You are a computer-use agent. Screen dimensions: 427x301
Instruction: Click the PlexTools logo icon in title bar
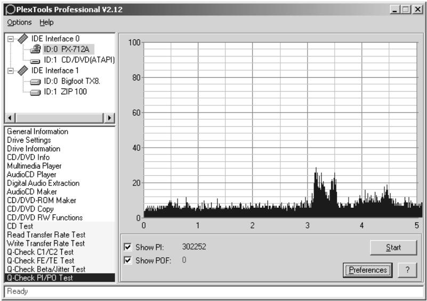[10, 10]
